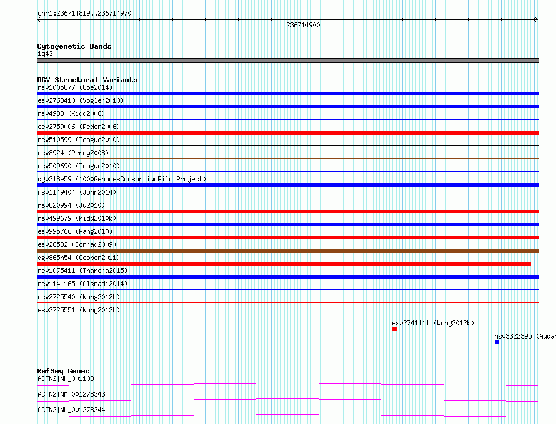Click left arrow at ruler start
Screen dimensions: 556x424
(x=39, y=20)
